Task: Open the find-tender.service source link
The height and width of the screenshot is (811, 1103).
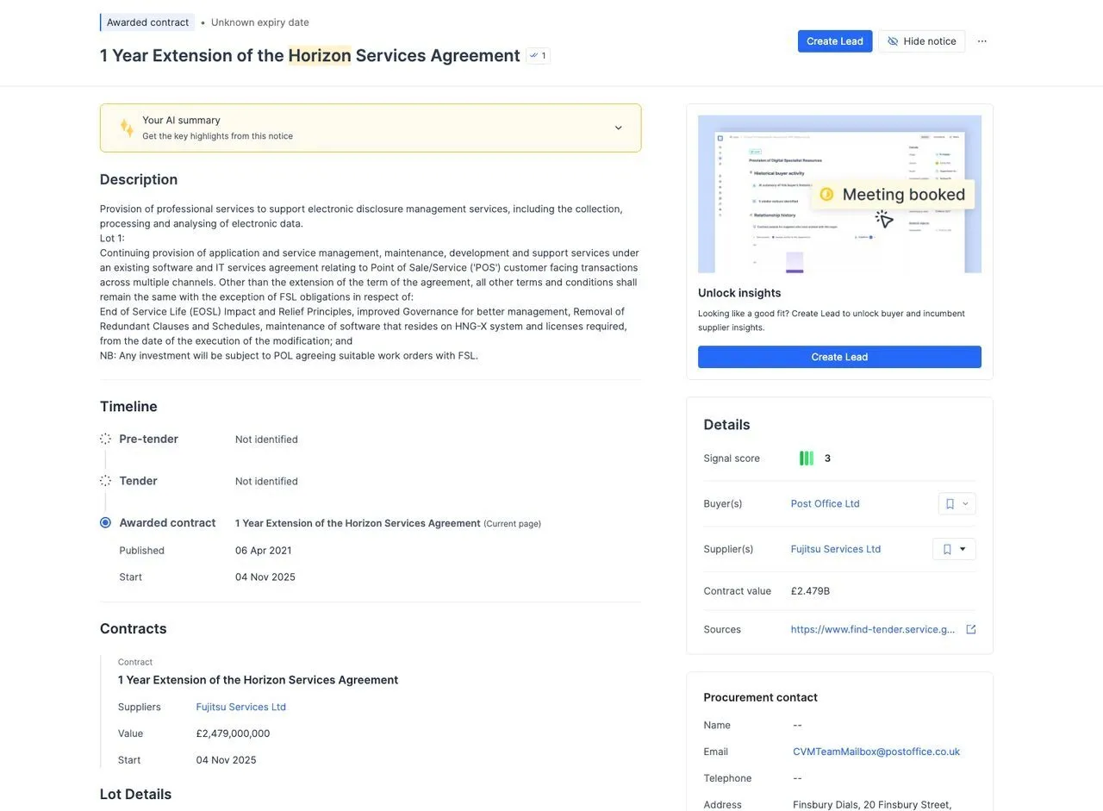Action: 873,629
